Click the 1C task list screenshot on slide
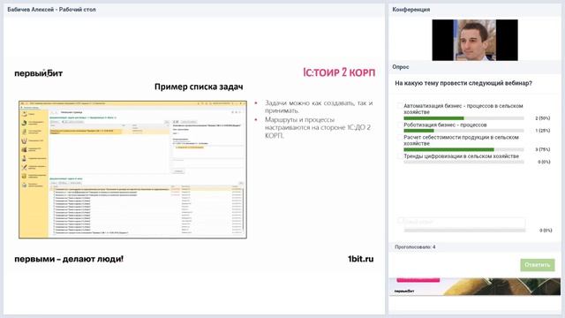This screenshot has width=565, height=318. coord(133,170)
